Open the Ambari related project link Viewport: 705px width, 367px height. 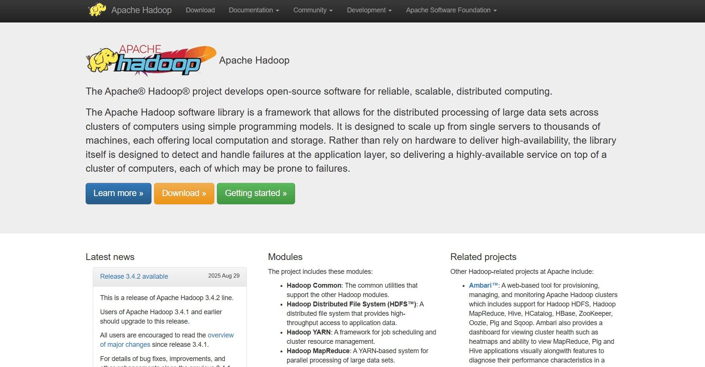pyautogui.click(x=480, y=285)
